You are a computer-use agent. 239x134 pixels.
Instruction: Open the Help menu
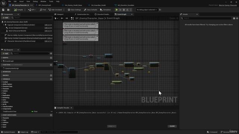(x=58, y=1)
